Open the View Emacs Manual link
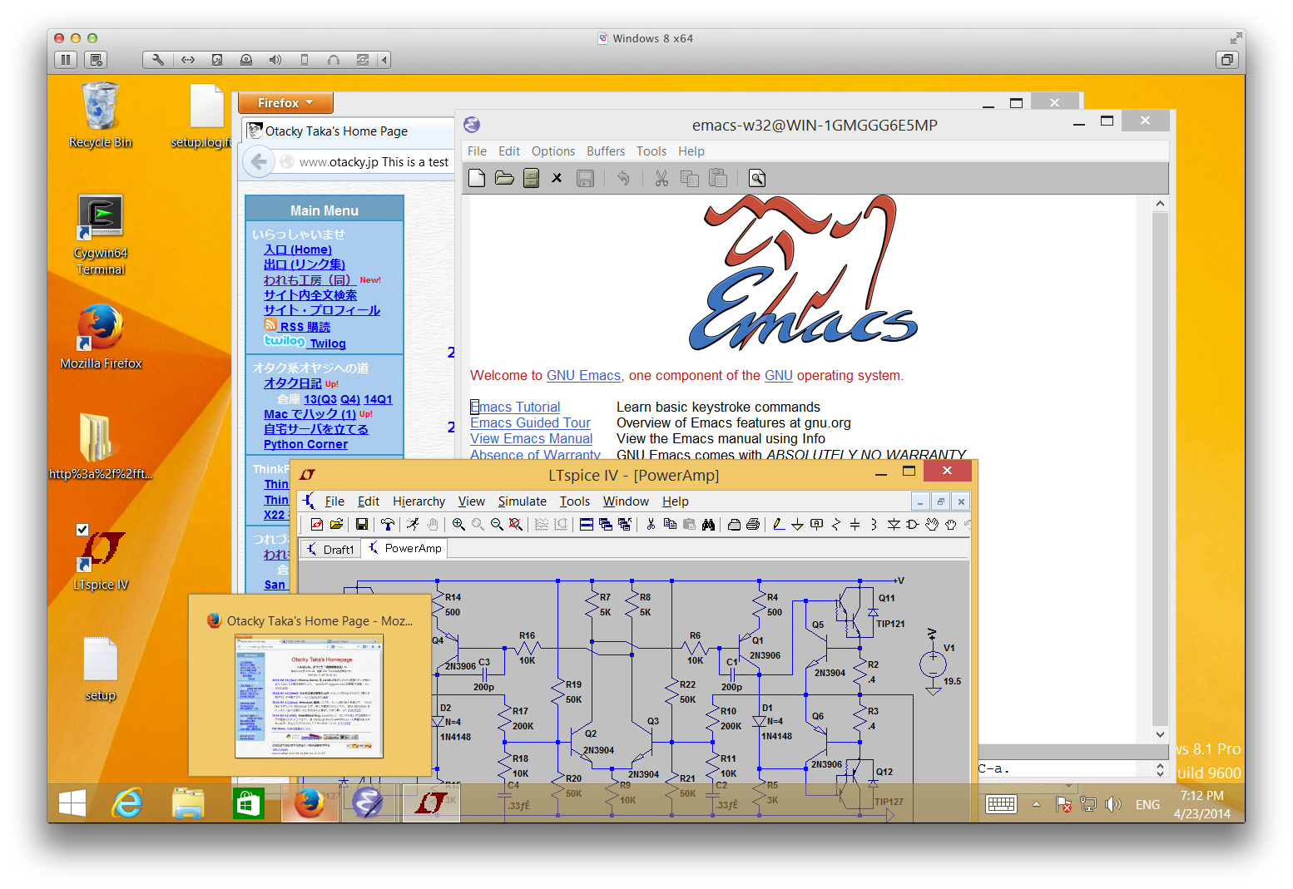Screen dimensions: 1293x889 point(531,438)
